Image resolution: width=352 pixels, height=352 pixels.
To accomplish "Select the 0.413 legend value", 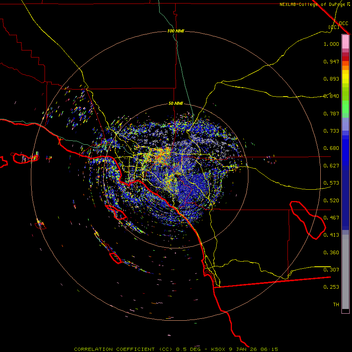I will pyautogui.click(x=331, y=235).
